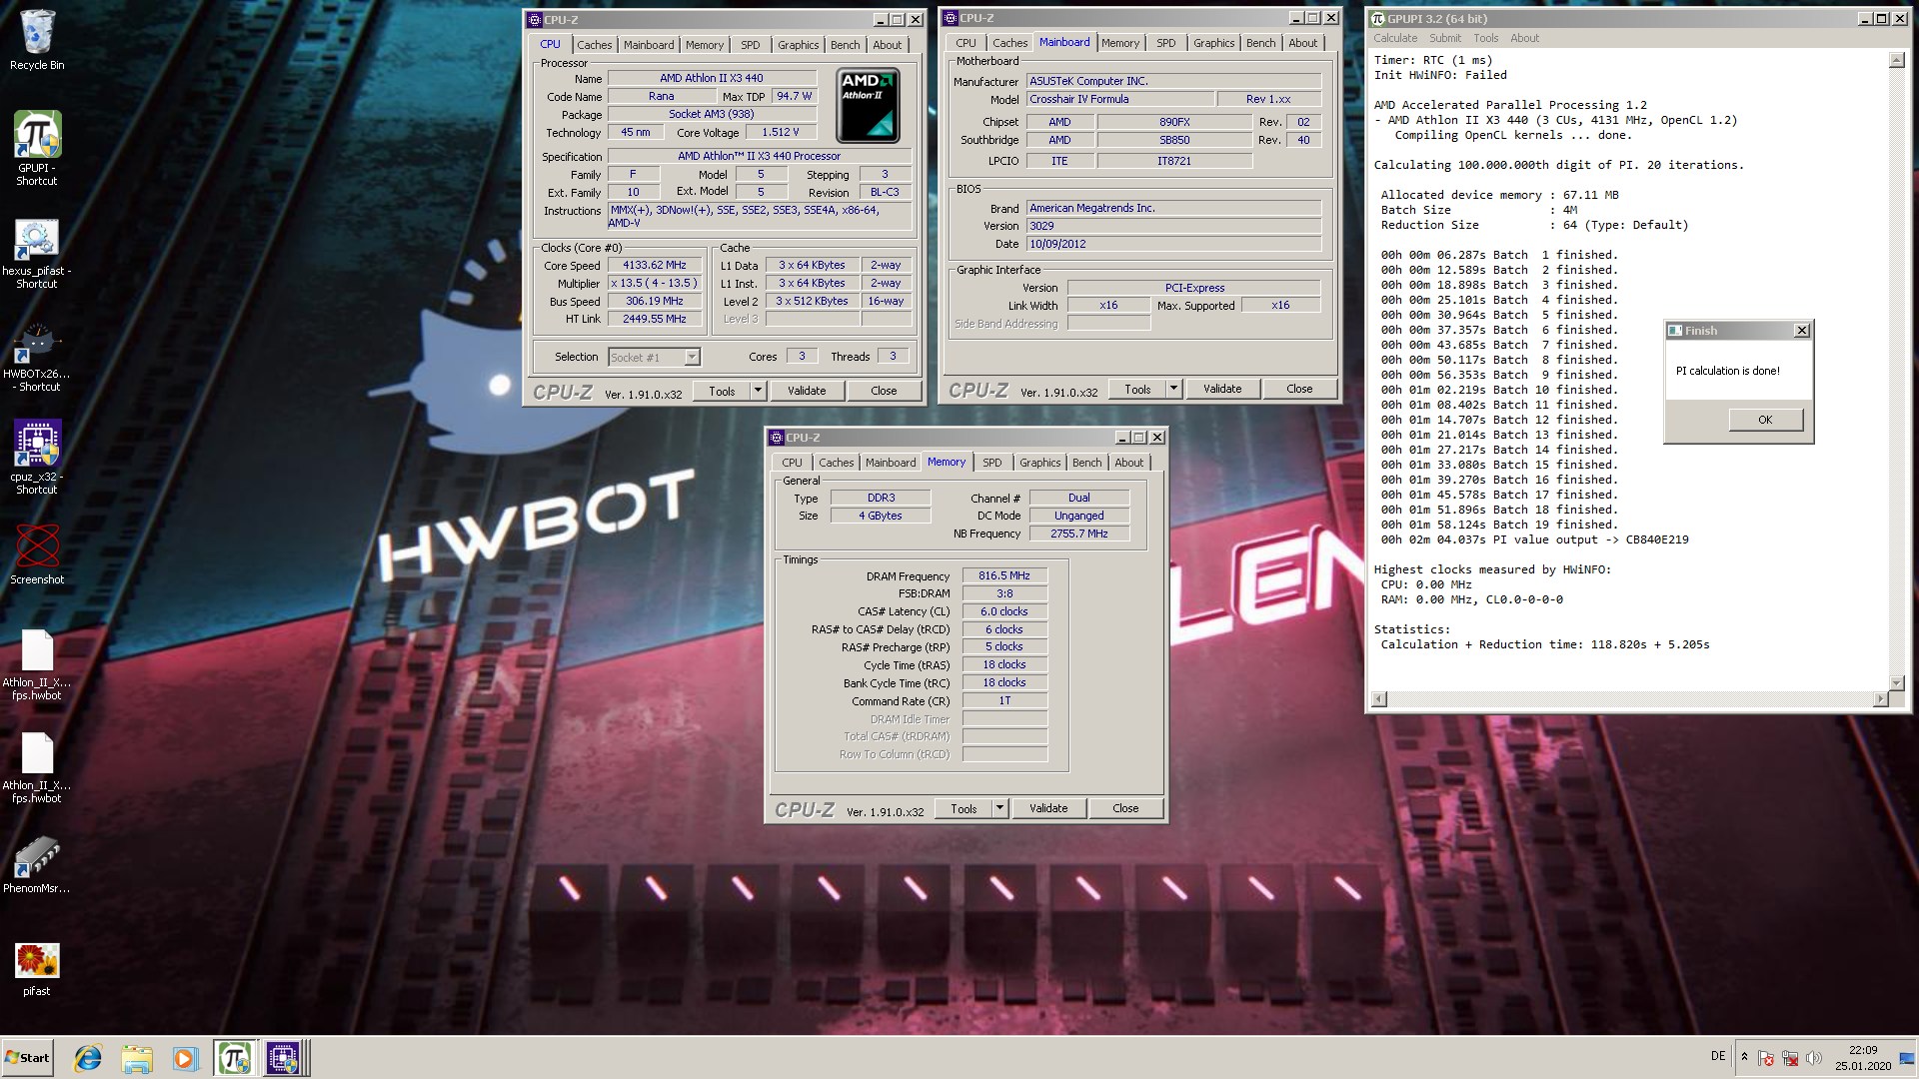This screenshot has width=1919, height=1079.
Task: Select the second Athlon_II_X fps.hwbot file
Action: (x=37, y=768)
